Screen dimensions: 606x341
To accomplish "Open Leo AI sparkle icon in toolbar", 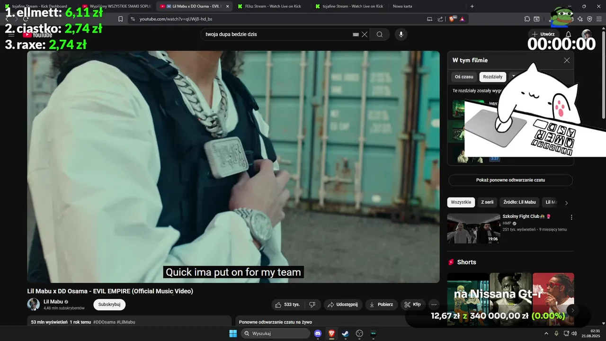I will coord(580,19).
